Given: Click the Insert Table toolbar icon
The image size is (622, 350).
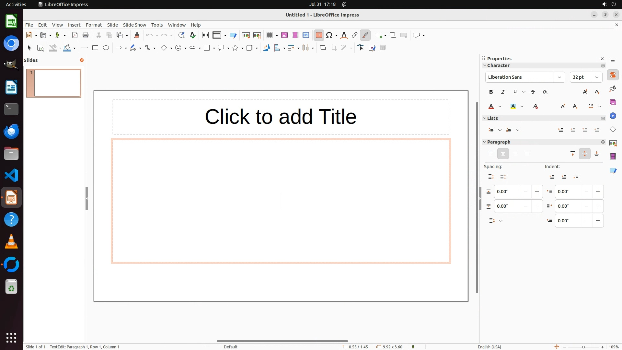Looking at the screenshot, I should click(x=269, y=35).
